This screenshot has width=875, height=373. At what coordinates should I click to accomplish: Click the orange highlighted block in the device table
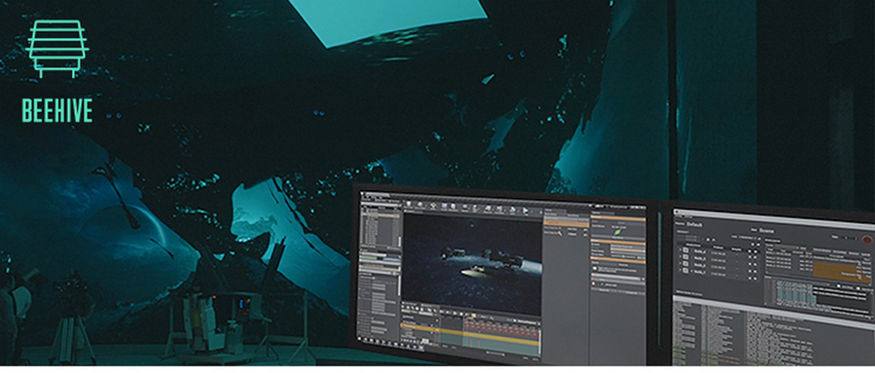tap(841, 271)
